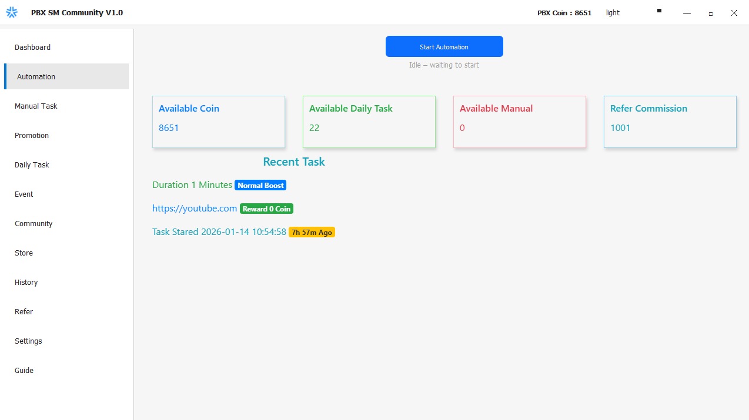This screenshot has width=749, height=420.
Task: Open Settings from the sidebar
Action: coord(28,341)
